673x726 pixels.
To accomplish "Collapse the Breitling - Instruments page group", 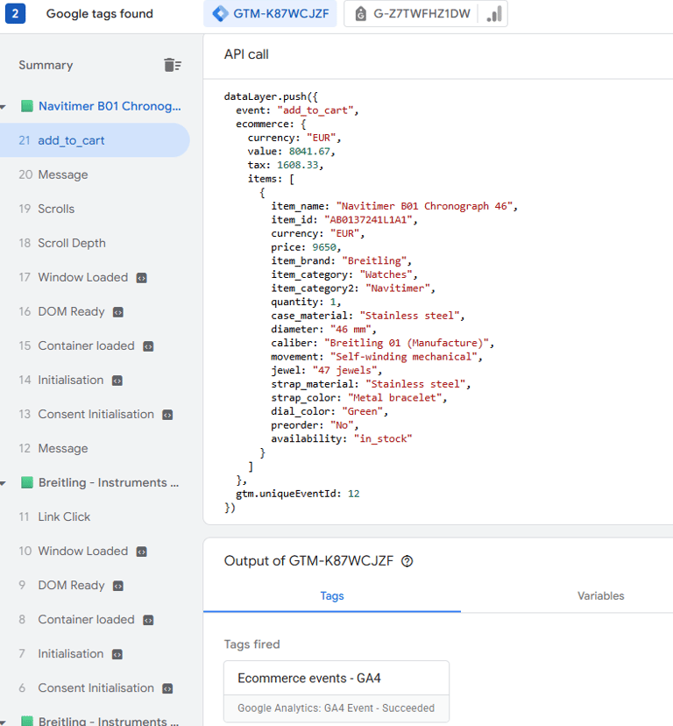I will [4, 483].
